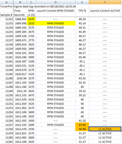Select the highlighted column F header
Viewport: 122px width, 144px height.
[x=105, y=2]
